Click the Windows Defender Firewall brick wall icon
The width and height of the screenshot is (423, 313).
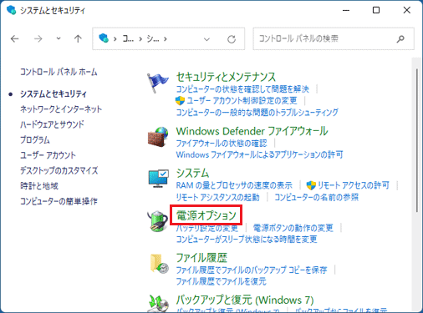click(158, 136)
